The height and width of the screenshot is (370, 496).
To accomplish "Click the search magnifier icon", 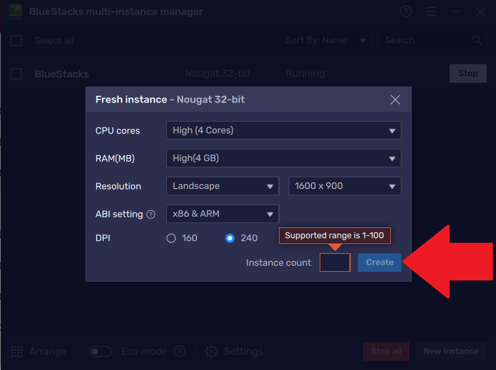I will pos(477,40).
